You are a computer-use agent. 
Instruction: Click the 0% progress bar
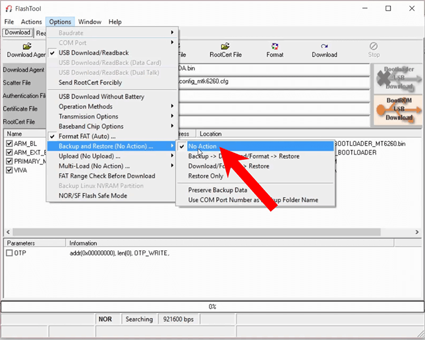212,307
